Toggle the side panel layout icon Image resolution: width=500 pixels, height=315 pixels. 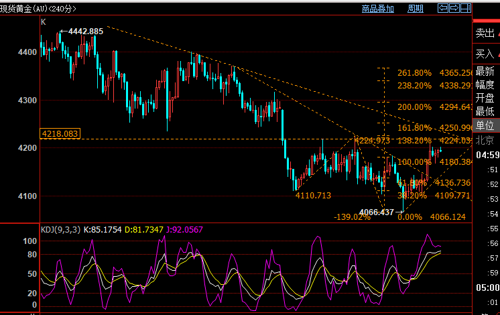(x=466, y=8)
